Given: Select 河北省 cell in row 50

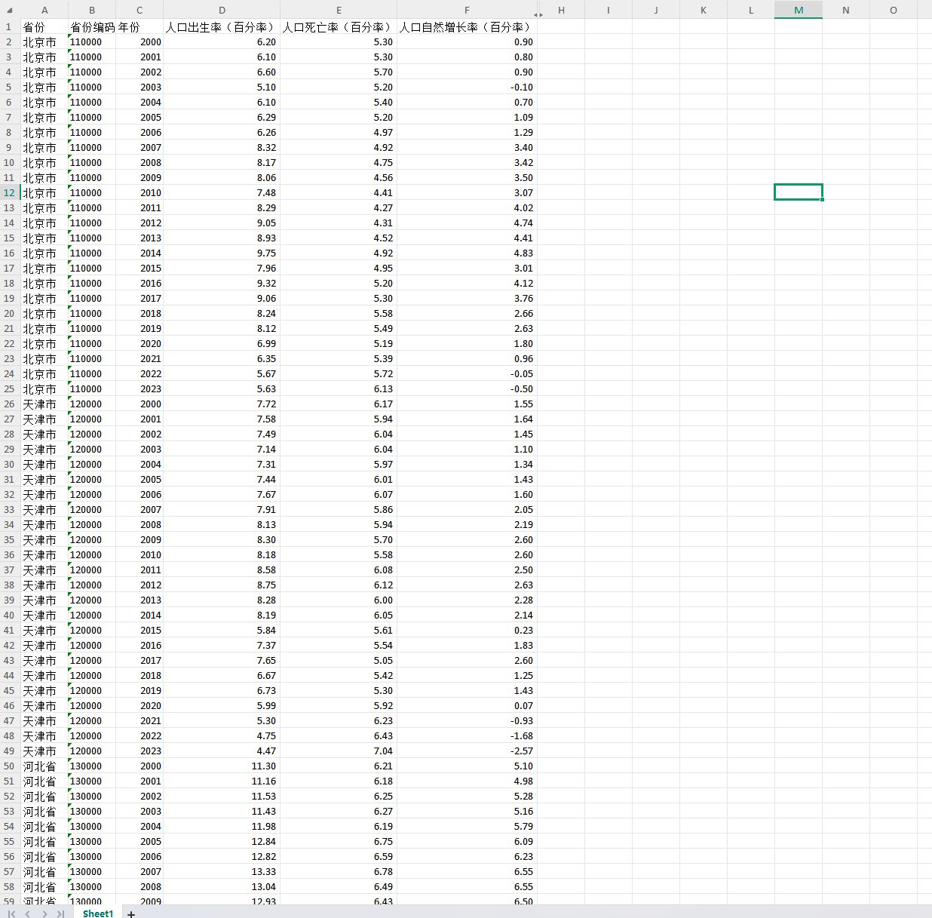Looking at the screenshot, I should tap(44, 766).
